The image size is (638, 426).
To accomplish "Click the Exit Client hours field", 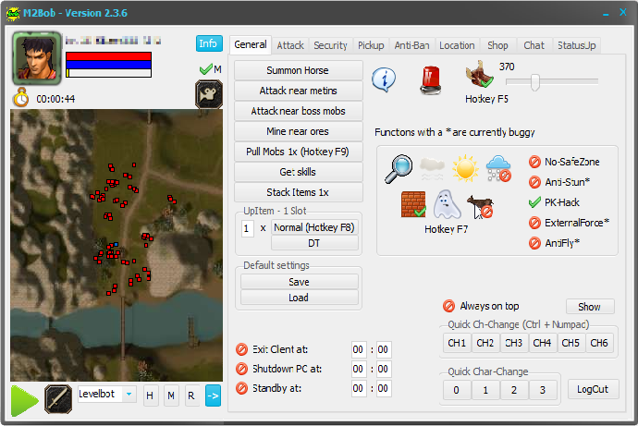I will tap(358, 349).
